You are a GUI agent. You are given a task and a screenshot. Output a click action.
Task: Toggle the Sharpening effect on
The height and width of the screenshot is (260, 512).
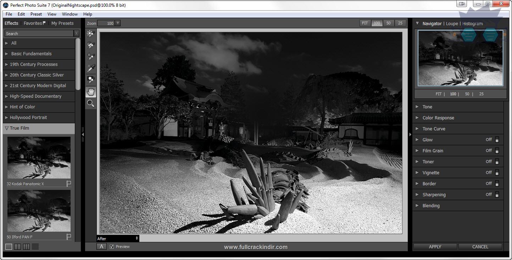coord(497,194)
